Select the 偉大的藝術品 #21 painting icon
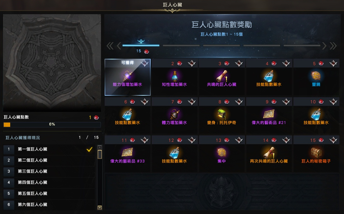344x214 pixels. coord(269,114)
